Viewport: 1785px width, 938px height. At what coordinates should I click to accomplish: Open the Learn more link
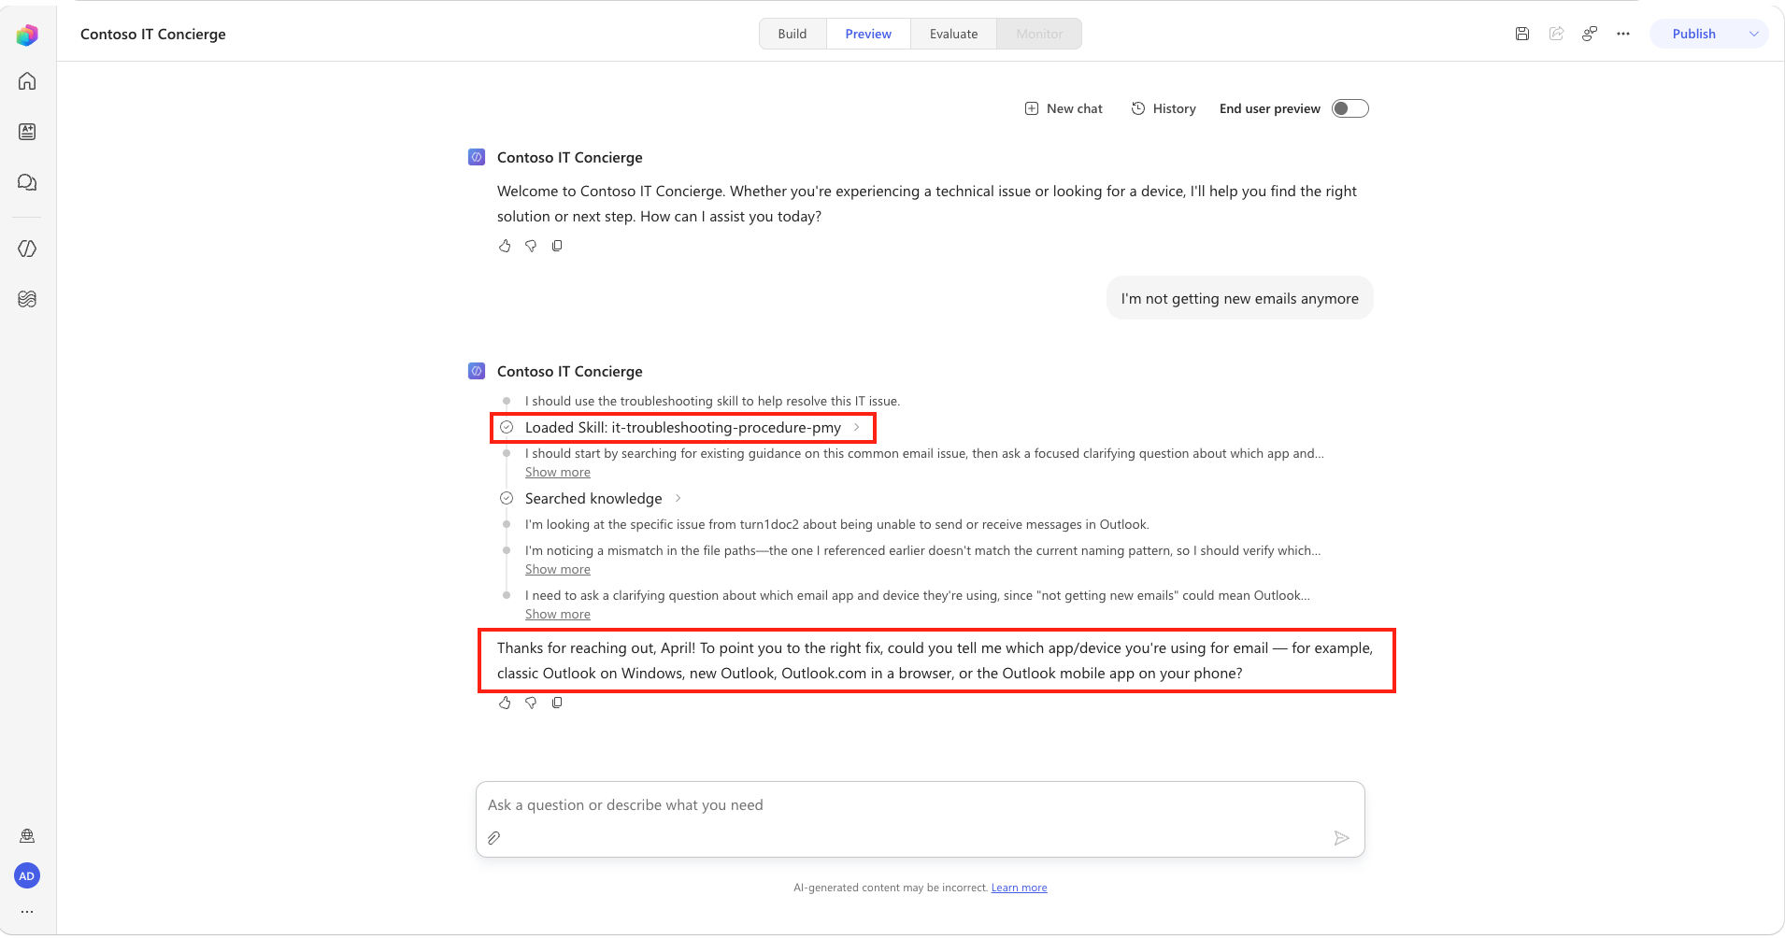click(x=1019, y=888)
